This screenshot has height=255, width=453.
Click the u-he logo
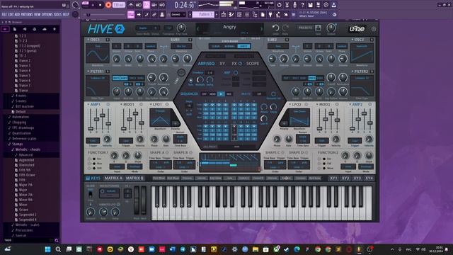[x=357, y=28]
